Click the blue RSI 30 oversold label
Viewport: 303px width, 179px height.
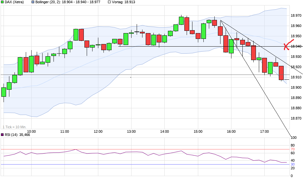pyautogui.click(x=293, y=164)
